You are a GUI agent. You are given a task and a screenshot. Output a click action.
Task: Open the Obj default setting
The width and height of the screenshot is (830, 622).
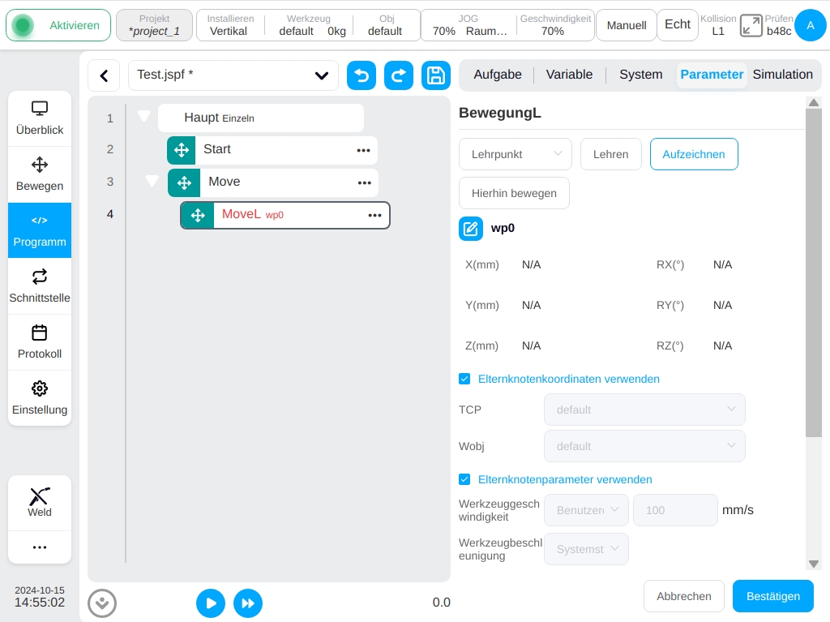[x=385, y=25]
